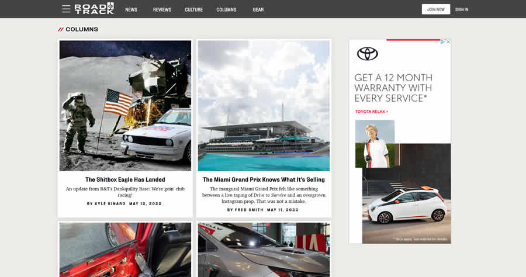Open the News menu item
The height and width of the screenshot is (277, 526).
[131, 9]
